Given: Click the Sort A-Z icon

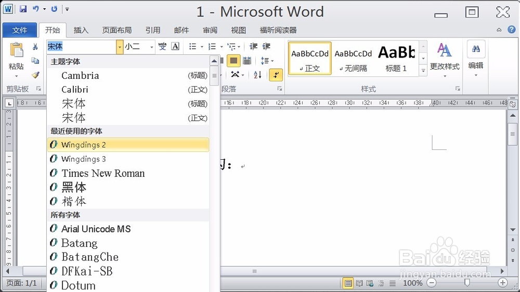Looking at the screenshot, I should point(258,75).
